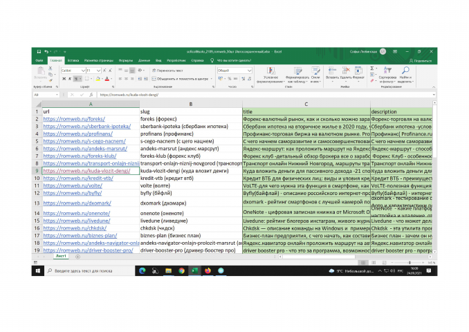This screenshot has height=332, width=469.
Task: Click the Save icon in quick access toolbar
Action: point(39,51)
